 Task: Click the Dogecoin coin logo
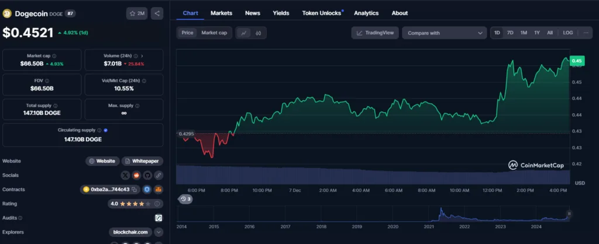(7, 14)
